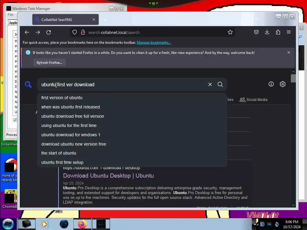Click the scrollbar down arrow
Viewport: 307px width, 230px height.
pos(293,205)
